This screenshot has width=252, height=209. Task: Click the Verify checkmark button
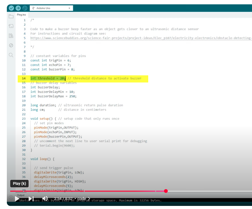coord(11,8)
